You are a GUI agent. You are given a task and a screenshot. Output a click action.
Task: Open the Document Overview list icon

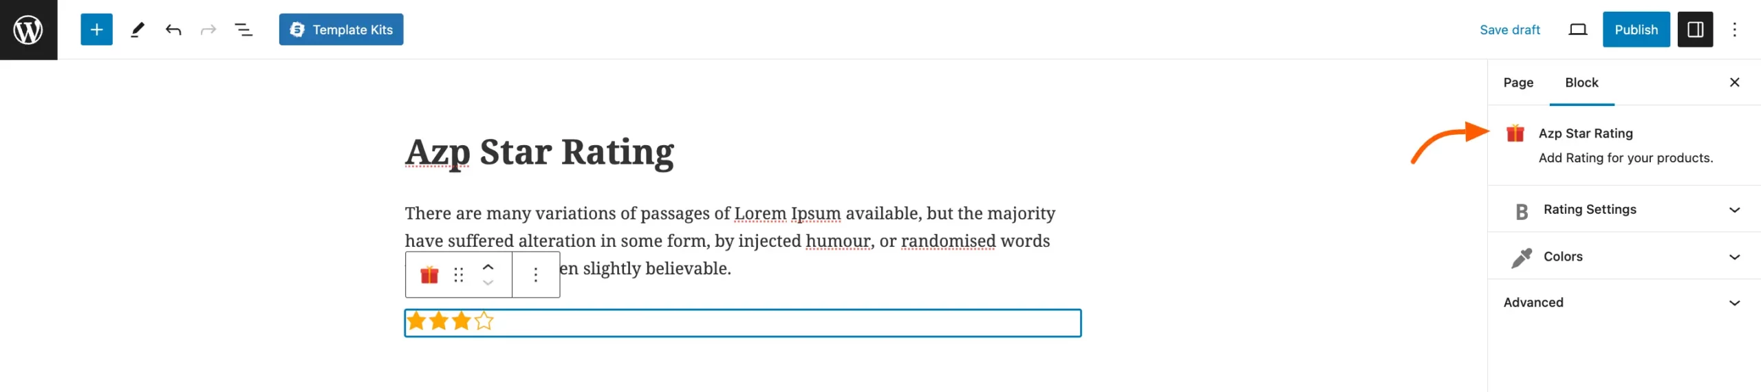click(244, 30)
